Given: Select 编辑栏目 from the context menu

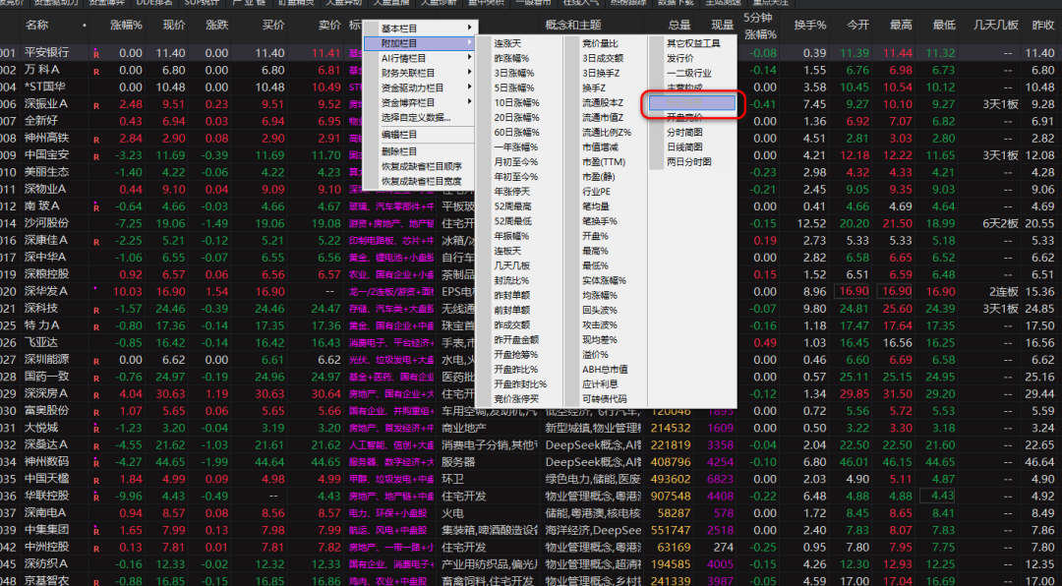Looking at the screenshot, I should pyautogui.click(x=400, y=135).
